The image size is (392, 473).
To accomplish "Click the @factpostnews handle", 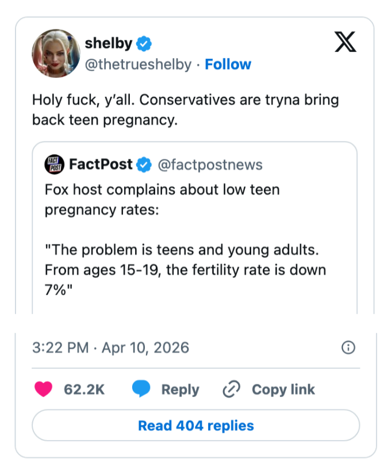I will (x=209, y=165).
